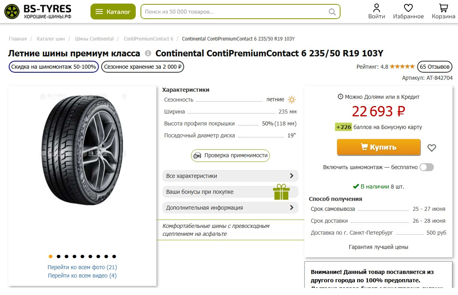Screen dimensions: 458x295
Task: Select the last photo carousel dot
Action: (x=114, y=256)
